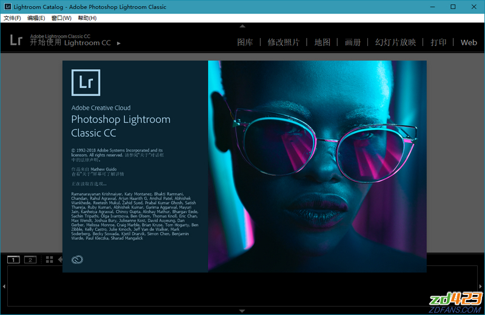Click the 开始使用 Lightroom CC text

click(x=70, y=42)
